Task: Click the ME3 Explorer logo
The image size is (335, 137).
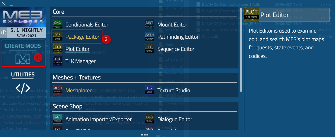Action: (x=23, y=17)
